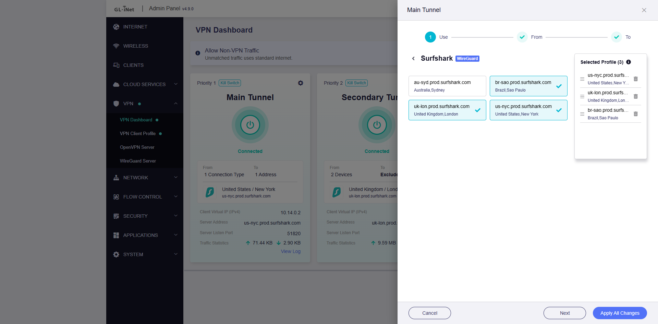Open Main Tunnel View Log link
This screenshot has width=658, height=324.
coord(291,251)
